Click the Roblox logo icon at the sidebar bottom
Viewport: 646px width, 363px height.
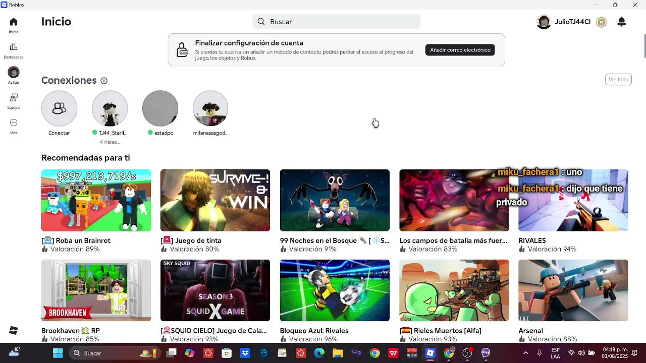coord(14,330)
